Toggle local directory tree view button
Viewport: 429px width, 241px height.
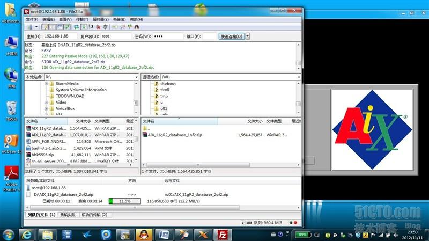point(52,27)
